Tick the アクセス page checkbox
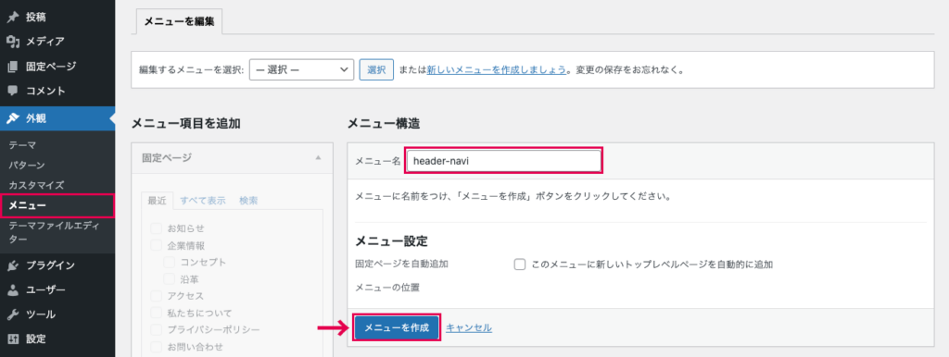Screen dimensions: 949x357 tap(156, 296)
